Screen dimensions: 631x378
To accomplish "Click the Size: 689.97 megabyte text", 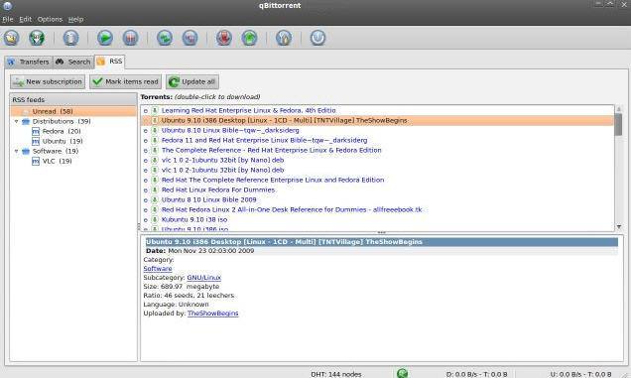I will (x=182, y=286).
